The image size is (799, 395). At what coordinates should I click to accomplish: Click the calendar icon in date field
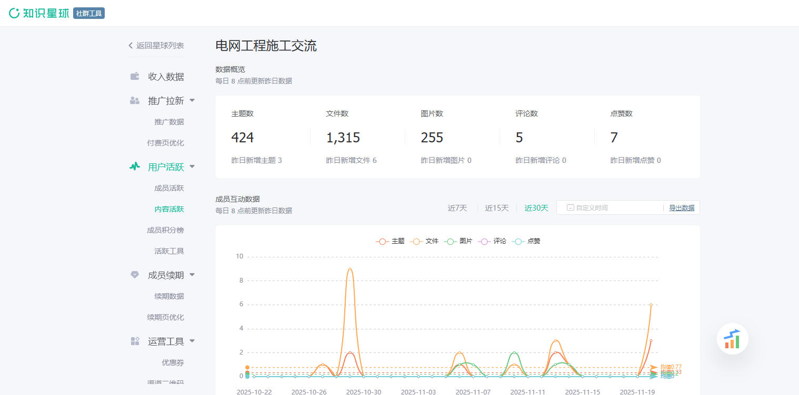coord(571,207)
